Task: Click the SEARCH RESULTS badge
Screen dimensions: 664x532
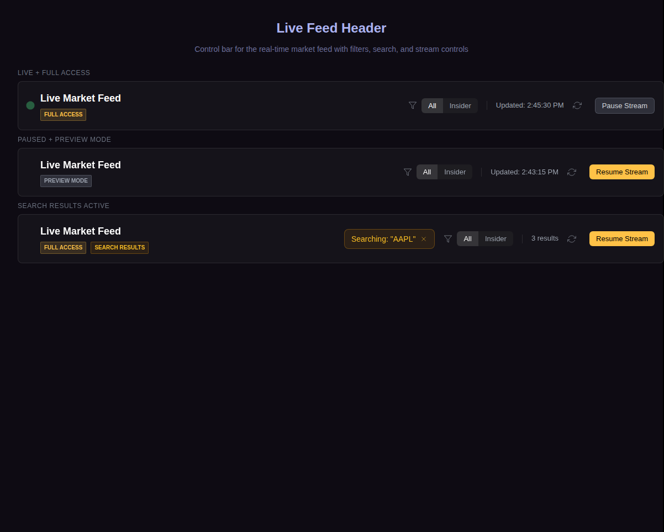Action: pyautogui.click(x=119, y=248)
